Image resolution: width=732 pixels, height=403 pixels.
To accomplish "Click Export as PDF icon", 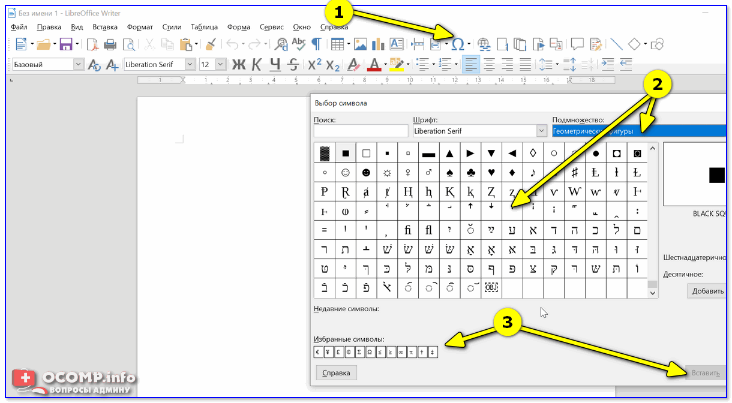I will [x=92, y=44].
